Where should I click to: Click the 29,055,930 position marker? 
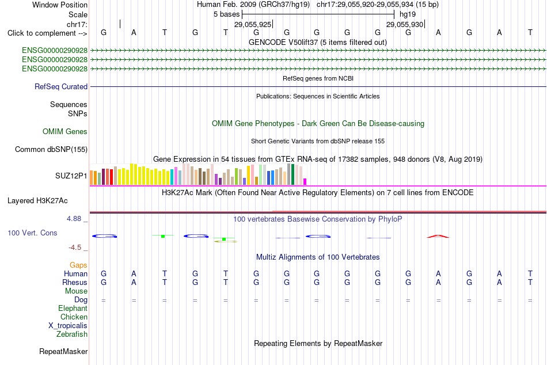405,24
